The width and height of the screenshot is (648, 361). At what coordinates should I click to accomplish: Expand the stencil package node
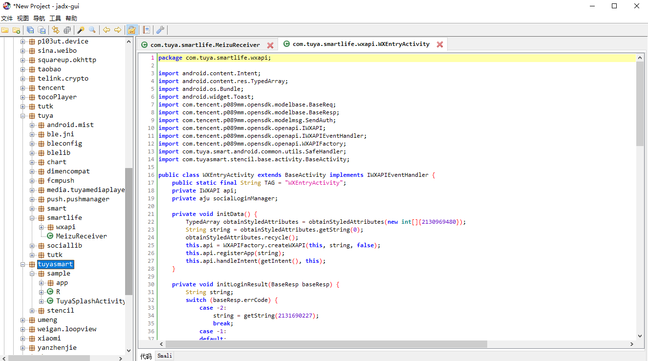tap(32, 311)
